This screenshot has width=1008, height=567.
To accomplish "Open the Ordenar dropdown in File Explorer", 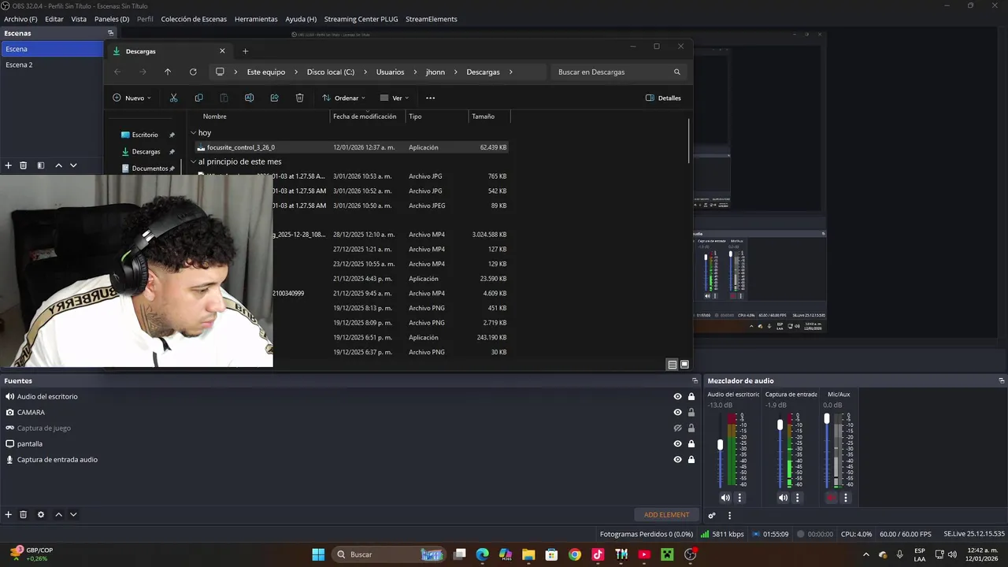I will pyautogui.click(x=343, y=98).
